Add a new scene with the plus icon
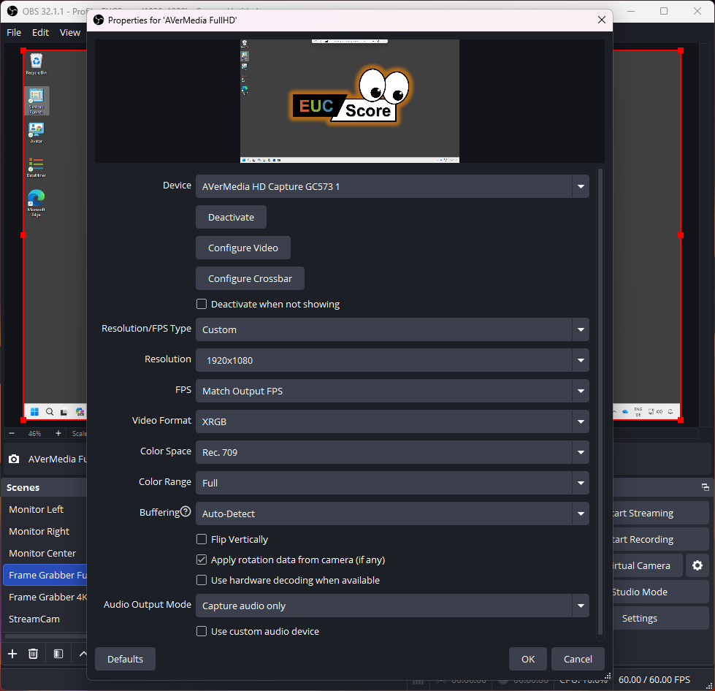The height and width of the screenshot is (691, 715). click(x=12, y=654)
